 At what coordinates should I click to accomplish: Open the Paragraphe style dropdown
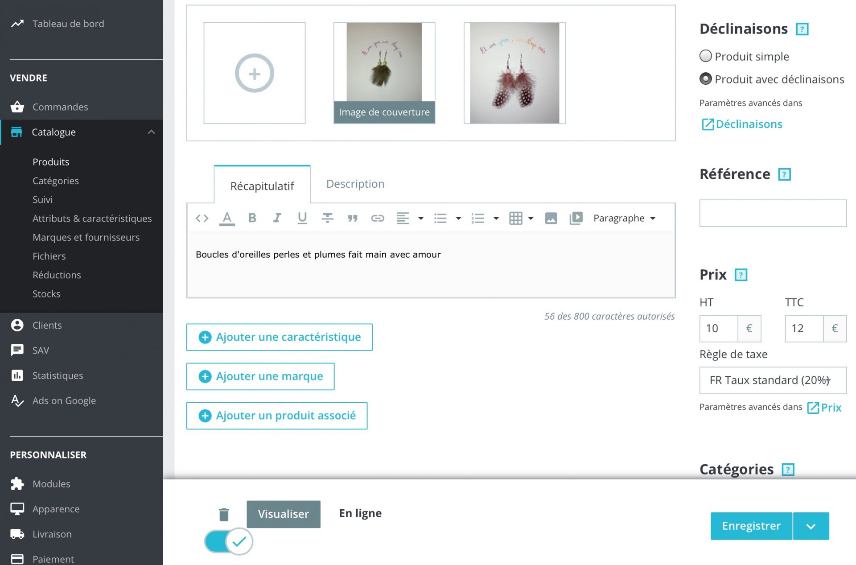pos(624,218)
